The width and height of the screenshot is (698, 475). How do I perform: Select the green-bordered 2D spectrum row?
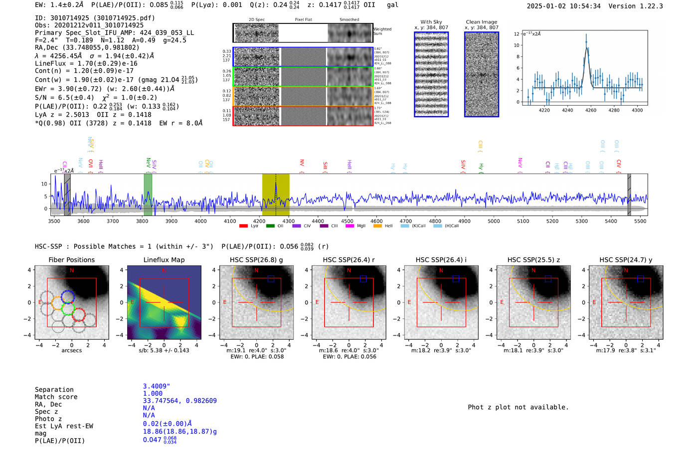[x=303, y=77]
